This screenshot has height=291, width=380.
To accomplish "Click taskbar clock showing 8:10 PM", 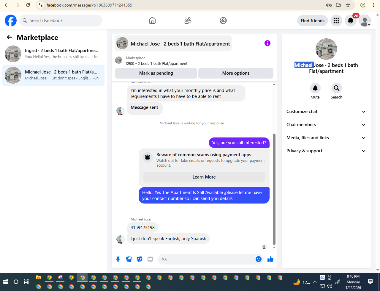I will [353, 282].
